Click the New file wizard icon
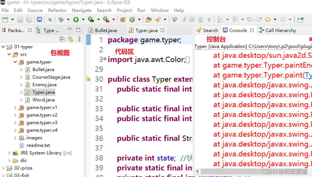This screenshot has width=312, height=177. click(x=5, y=19)
